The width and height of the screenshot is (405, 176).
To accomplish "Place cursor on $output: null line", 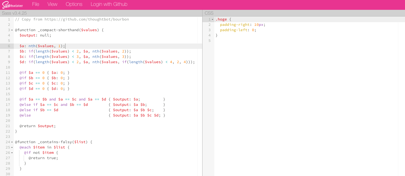I will [x=35, y=35].
